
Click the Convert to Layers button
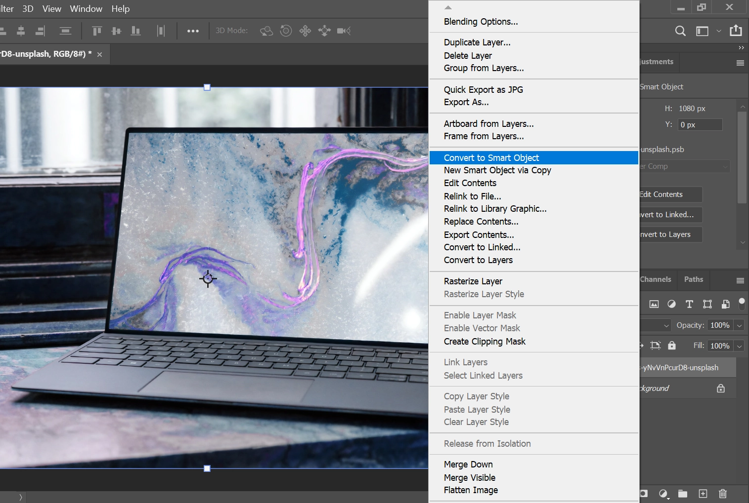[669, 234]
